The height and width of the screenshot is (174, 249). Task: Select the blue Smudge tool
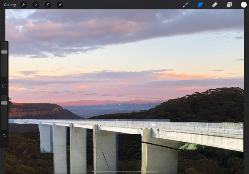[x=200, y=5]
